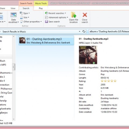129x129 pixels.
Task: Switch to the Search ribbon tab
Action: [26, 8]
